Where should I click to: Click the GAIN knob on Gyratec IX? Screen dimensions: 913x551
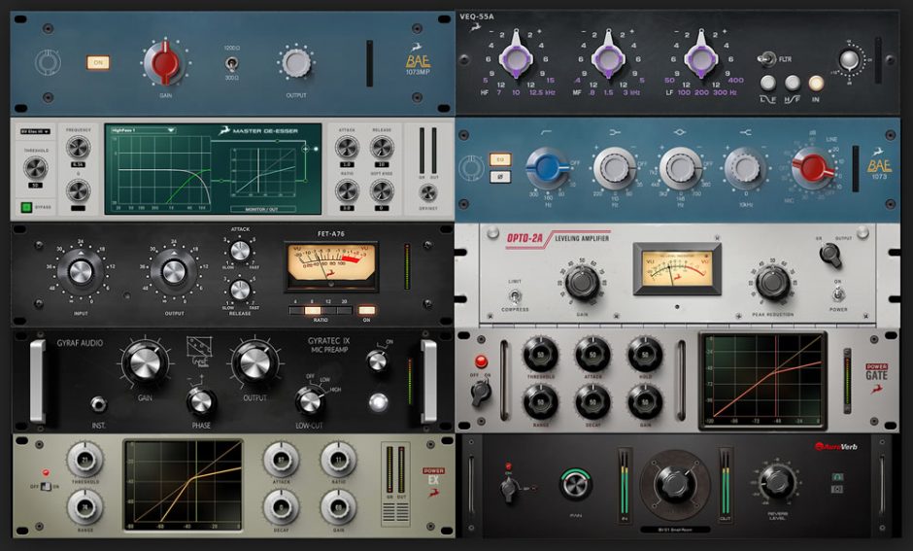point(145,362)
